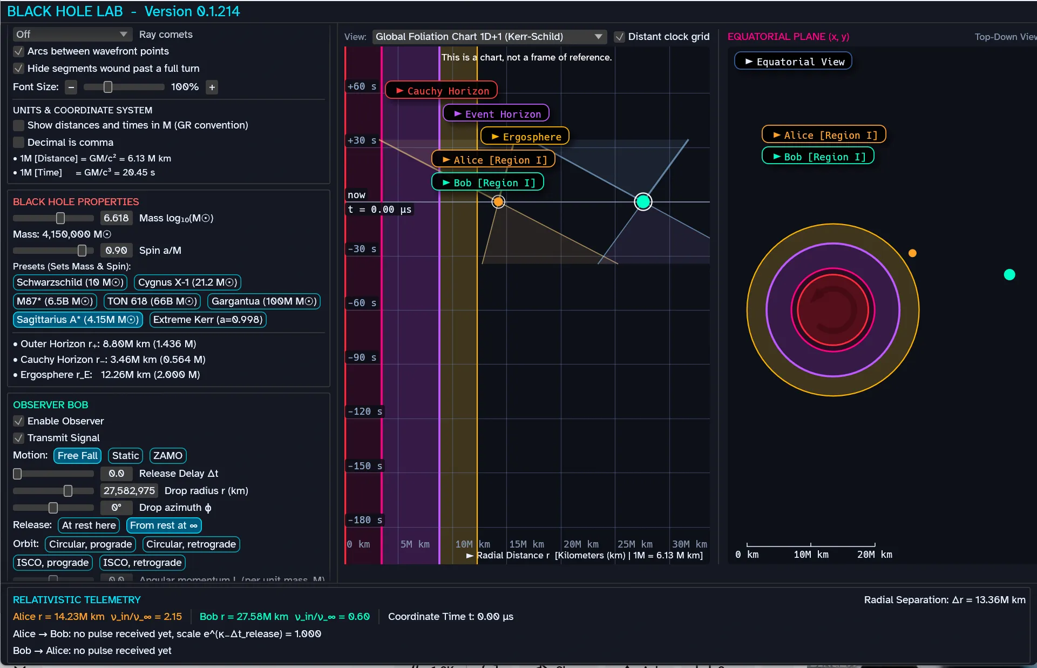Enable Decimal is comma option

[x=18, y=143]
